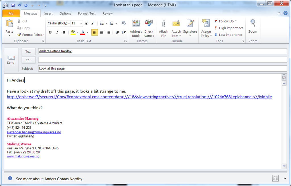
Task: Expand the Signature dropdown menu
Action: (x=190, y=36)
